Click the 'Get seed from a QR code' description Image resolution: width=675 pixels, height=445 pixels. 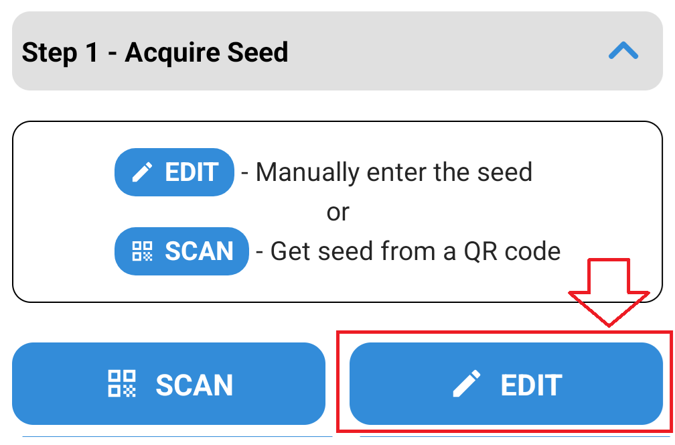click(x=415, y=251)
